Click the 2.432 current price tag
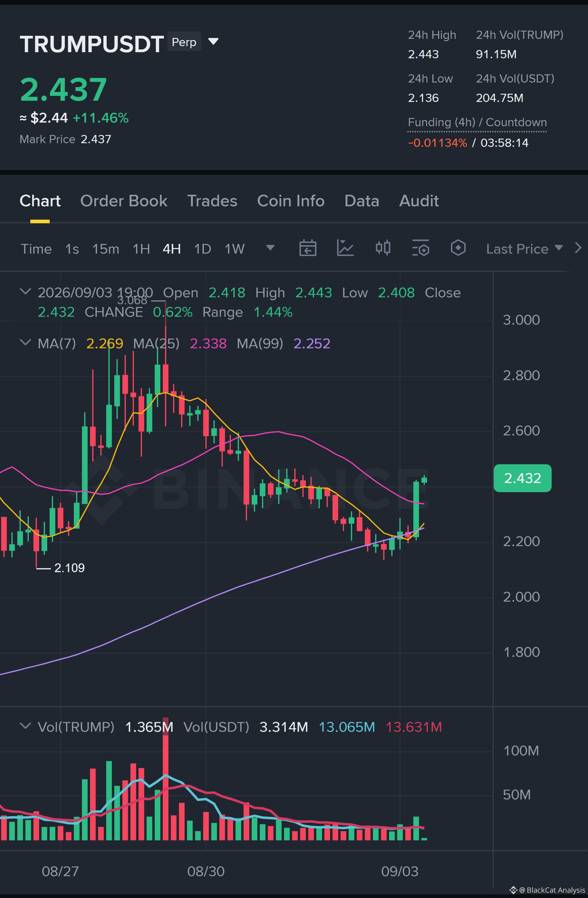The height and width of the screenshot is (898, 588). pyautogui.click(x=523, y=478)
